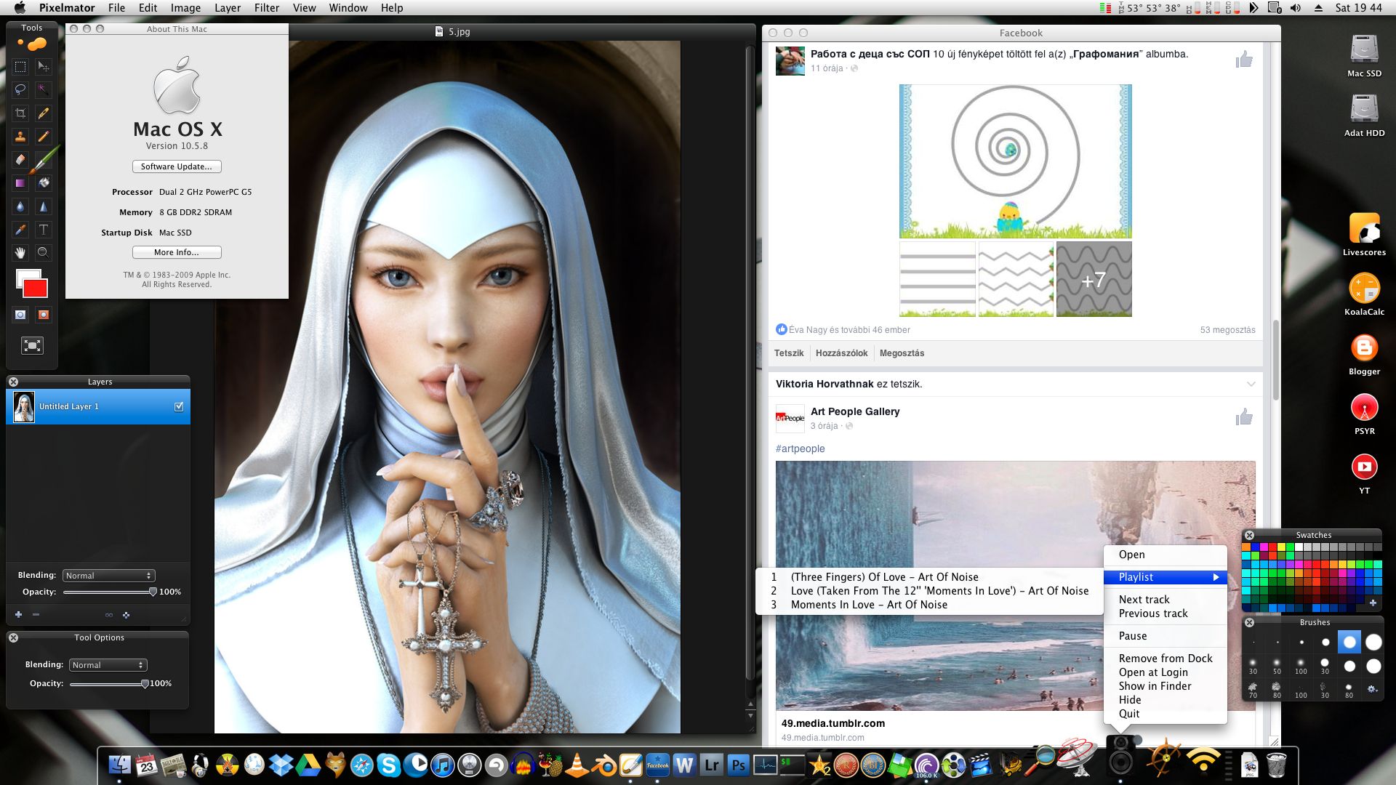This screenshot has width=1396, height=785.
Task: Choose the Zoom magnifier tool
Action: tap(44, 252)
